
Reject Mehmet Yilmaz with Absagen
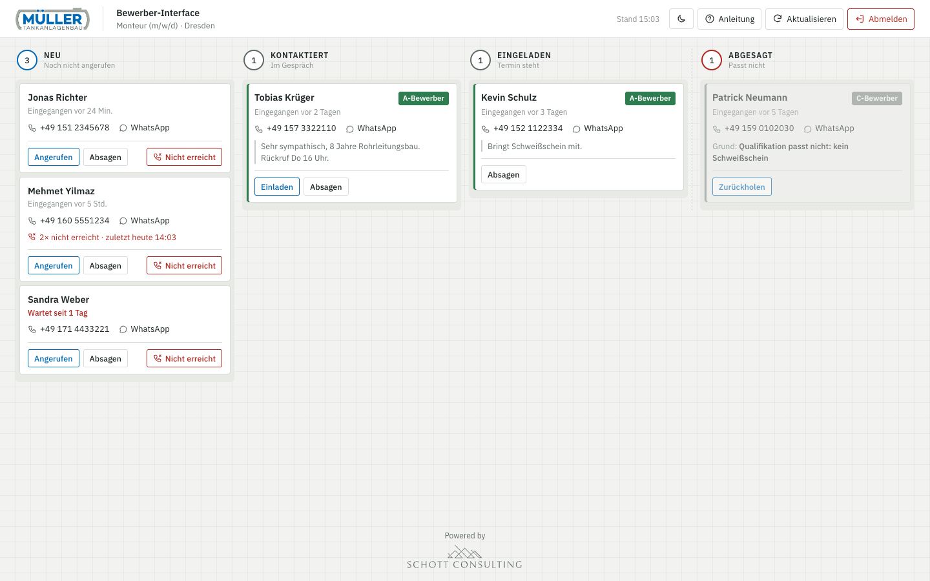[x=105, y=265]
